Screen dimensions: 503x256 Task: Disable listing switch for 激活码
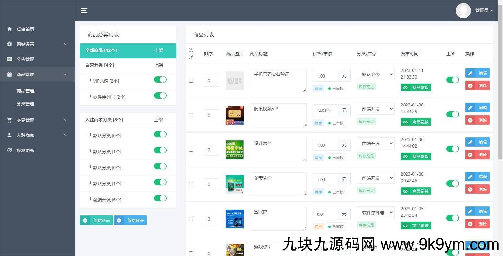pyautogui.click(x=453, y=218)
